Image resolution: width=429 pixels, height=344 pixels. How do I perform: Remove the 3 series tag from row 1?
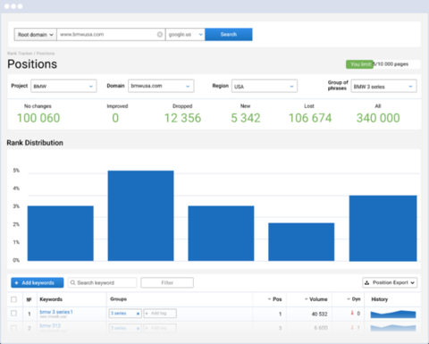point(138,314)
